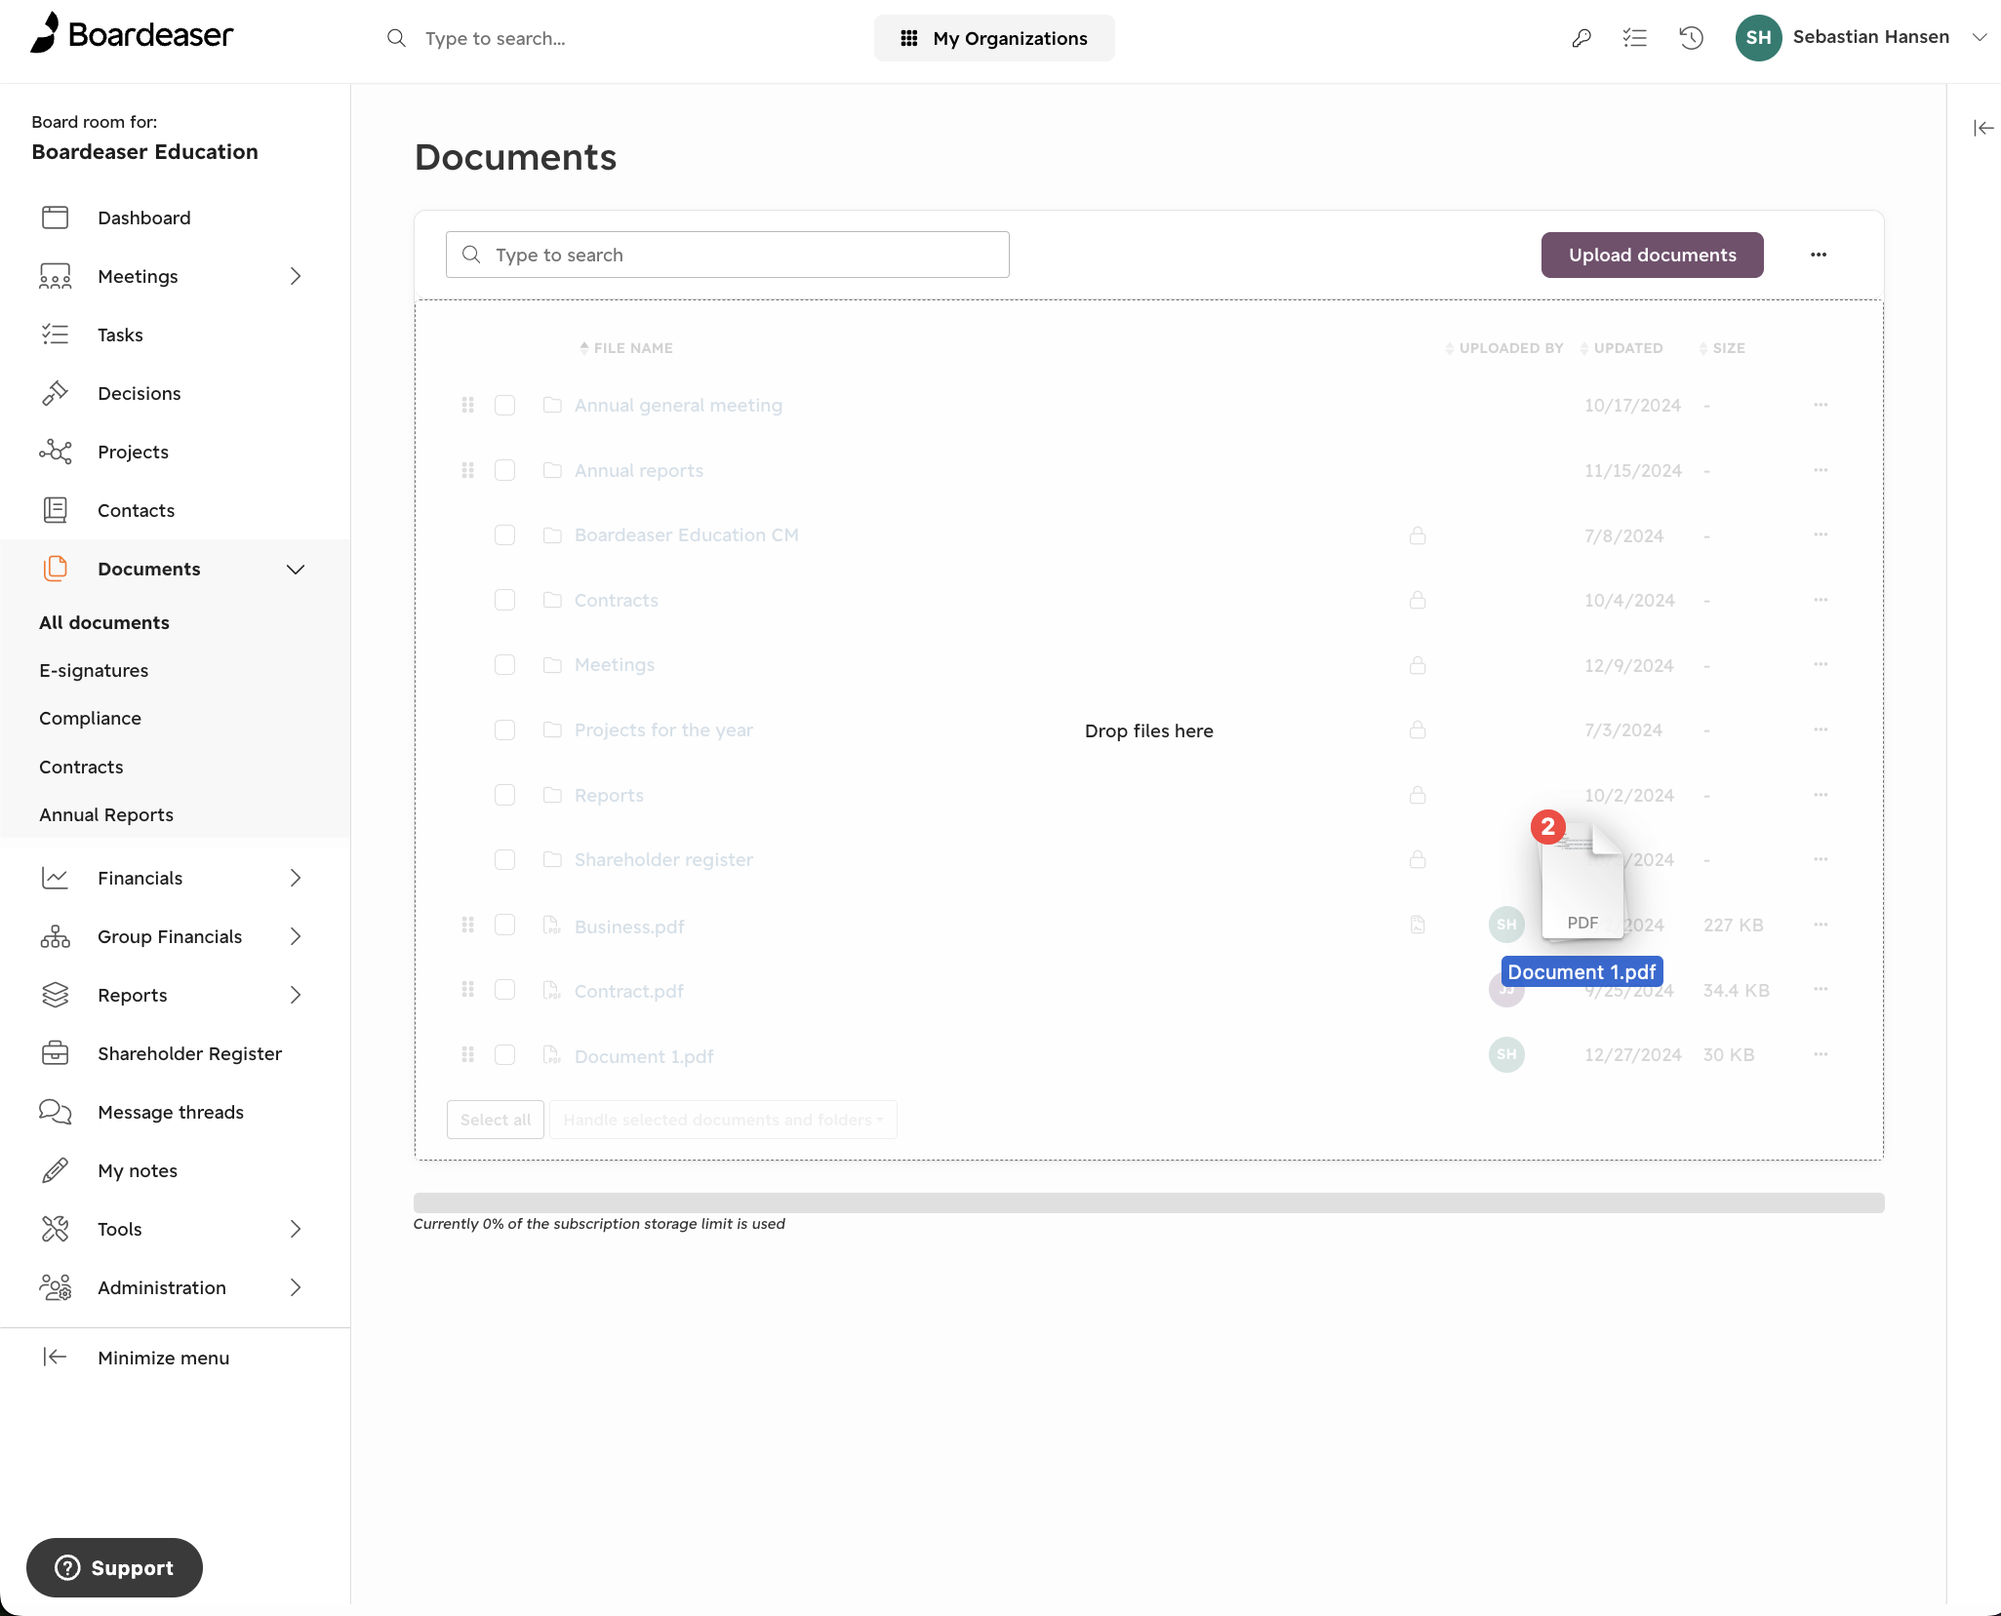
Task: Select All documents in the sidebar
Action: 104,622
